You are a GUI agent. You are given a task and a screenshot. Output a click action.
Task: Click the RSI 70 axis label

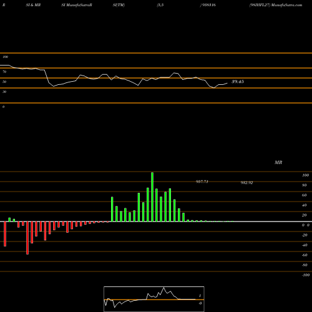pos(4,72)
